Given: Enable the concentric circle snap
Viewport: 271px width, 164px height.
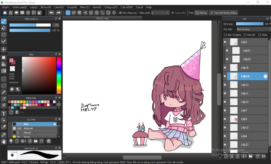Looking at the screenshot, I should 97,13.
